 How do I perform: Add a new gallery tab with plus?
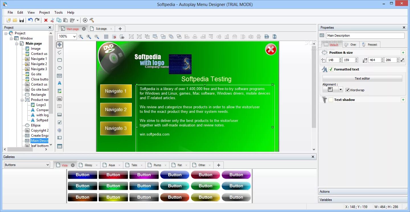(x=218, y=165)
